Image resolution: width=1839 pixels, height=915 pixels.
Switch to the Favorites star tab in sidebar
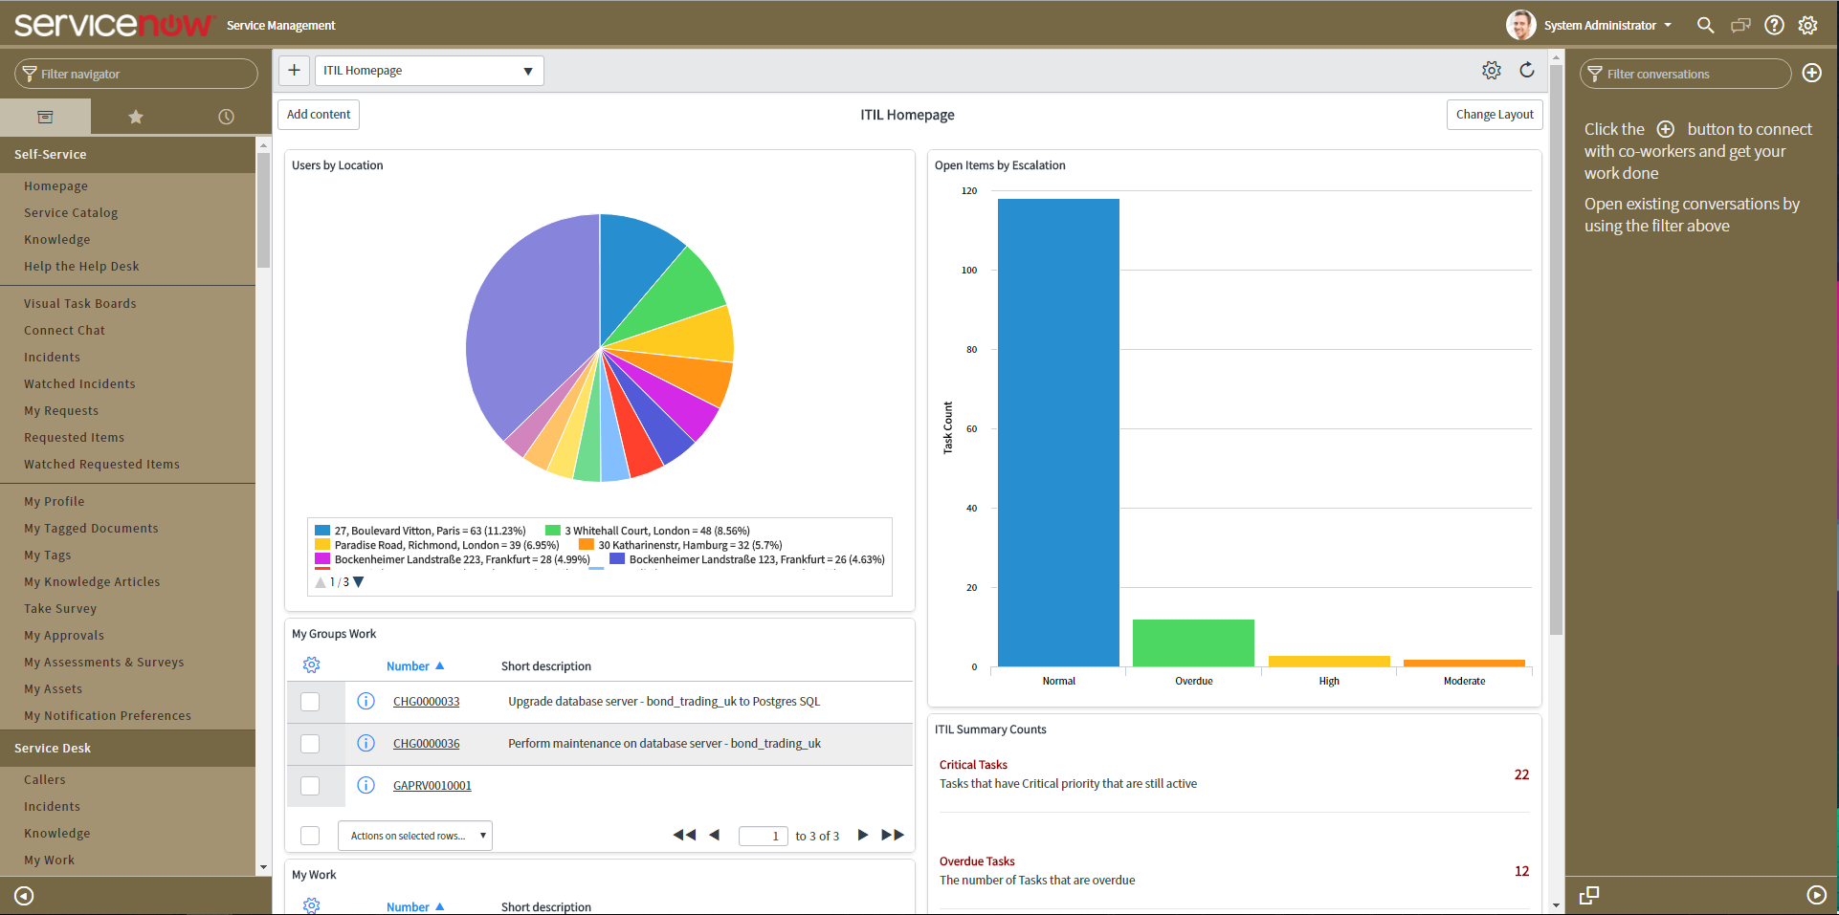point(135,116)
